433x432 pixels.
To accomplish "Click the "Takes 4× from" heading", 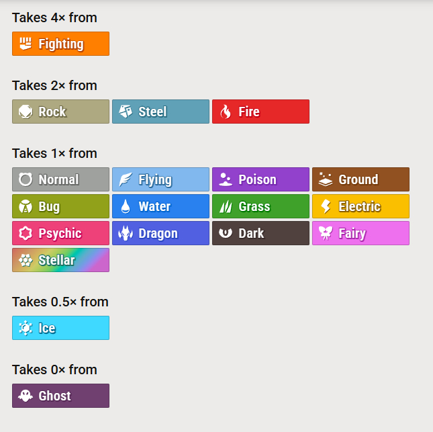I will (x=54, y=17).
